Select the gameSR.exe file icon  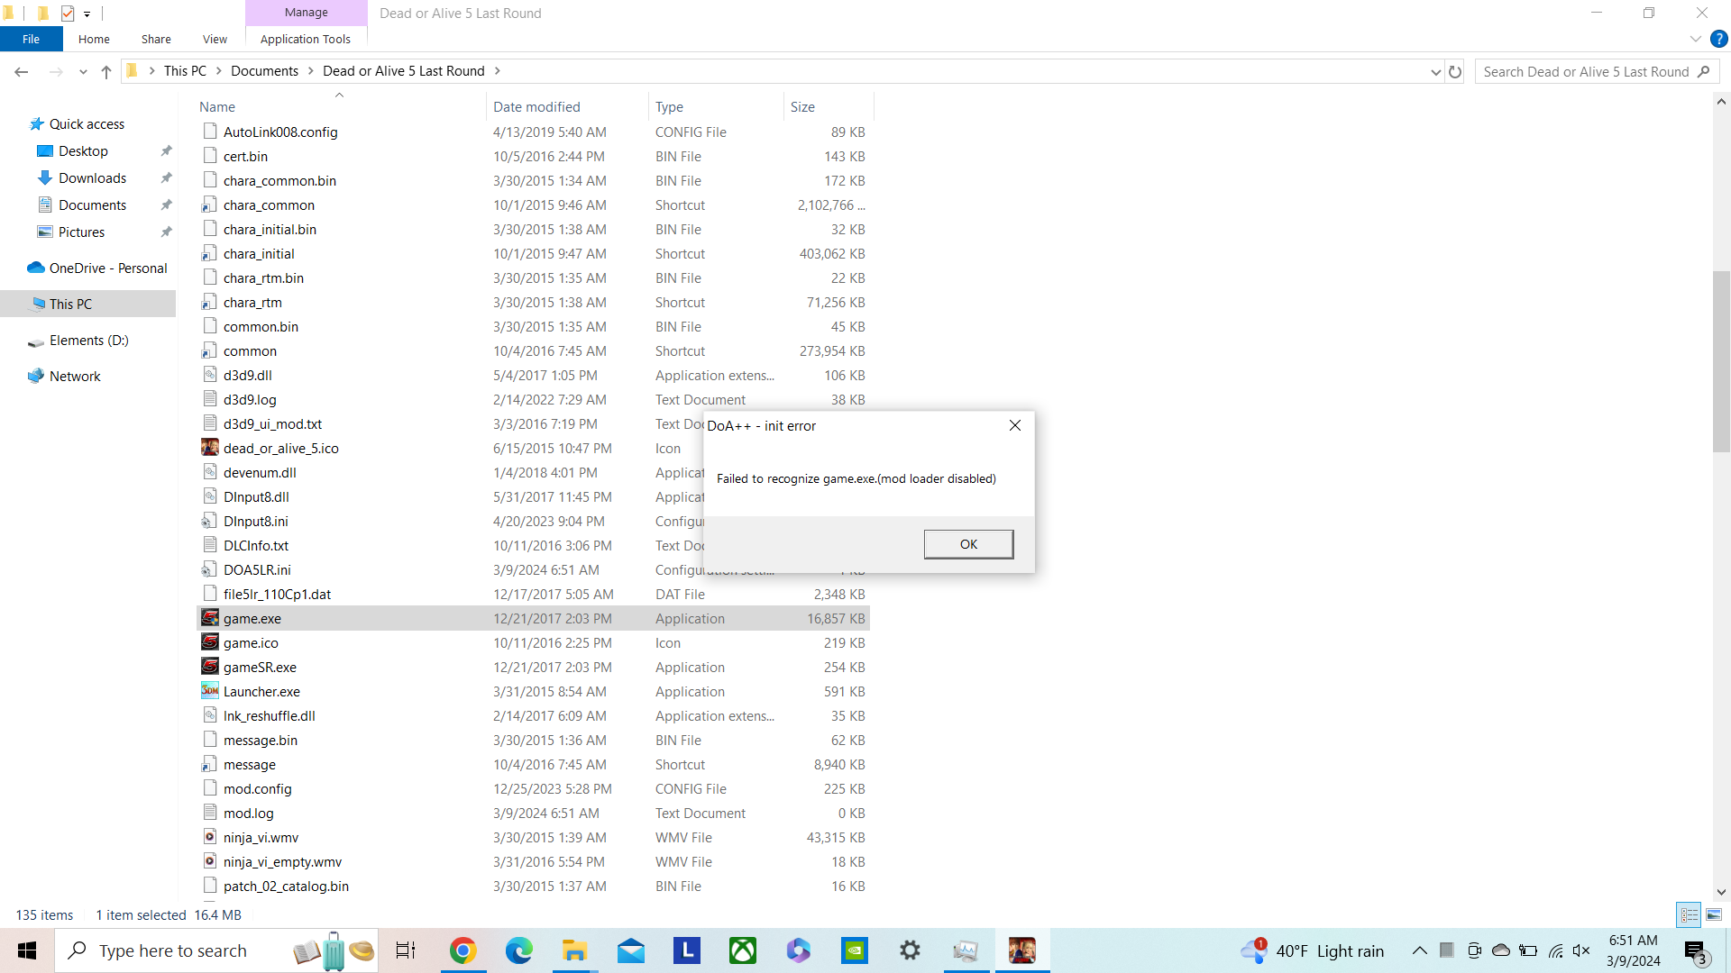(210, 667)
